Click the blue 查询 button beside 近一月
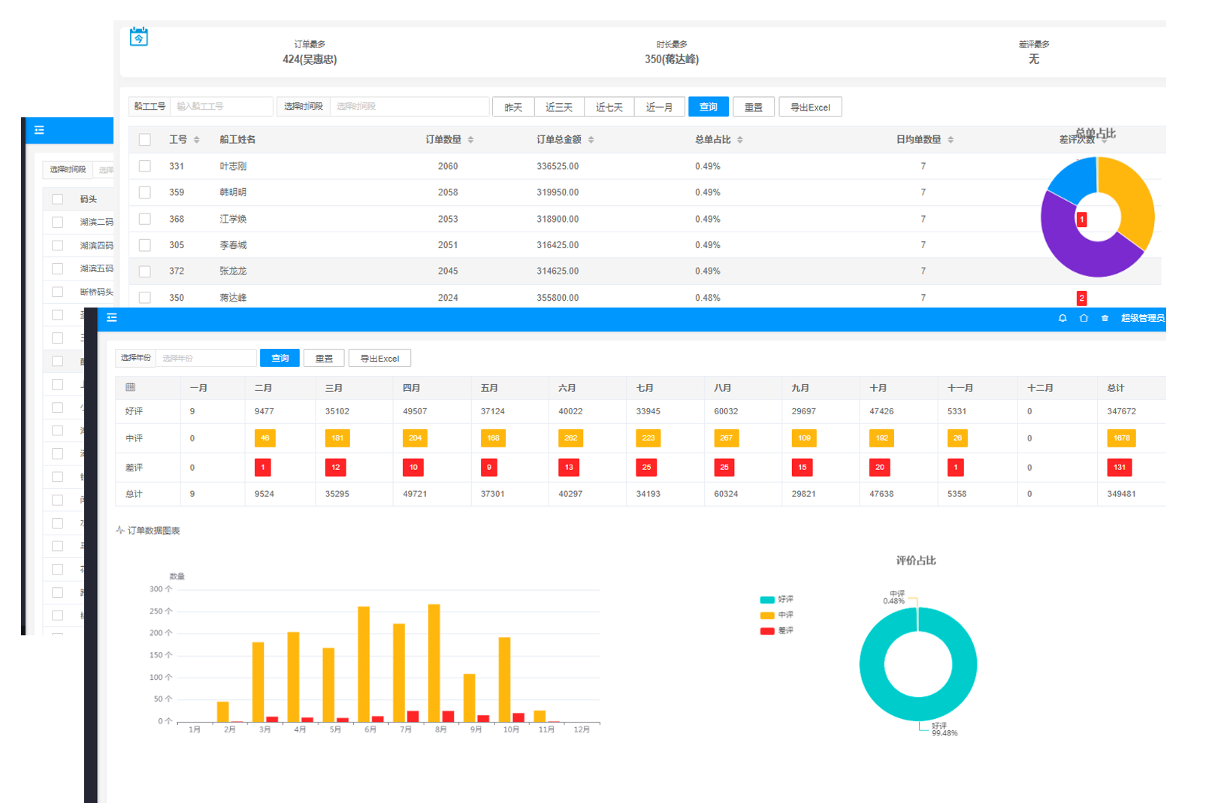 coord(708,107)
